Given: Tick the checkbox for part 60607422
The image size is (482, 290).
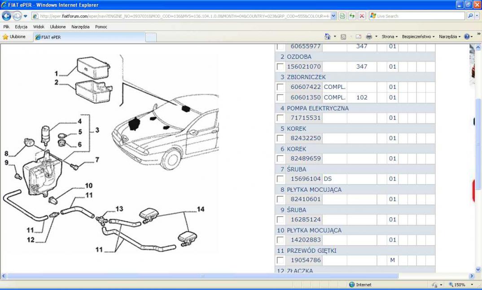Looking at the screenshot, I should click(x=280, y=87).
